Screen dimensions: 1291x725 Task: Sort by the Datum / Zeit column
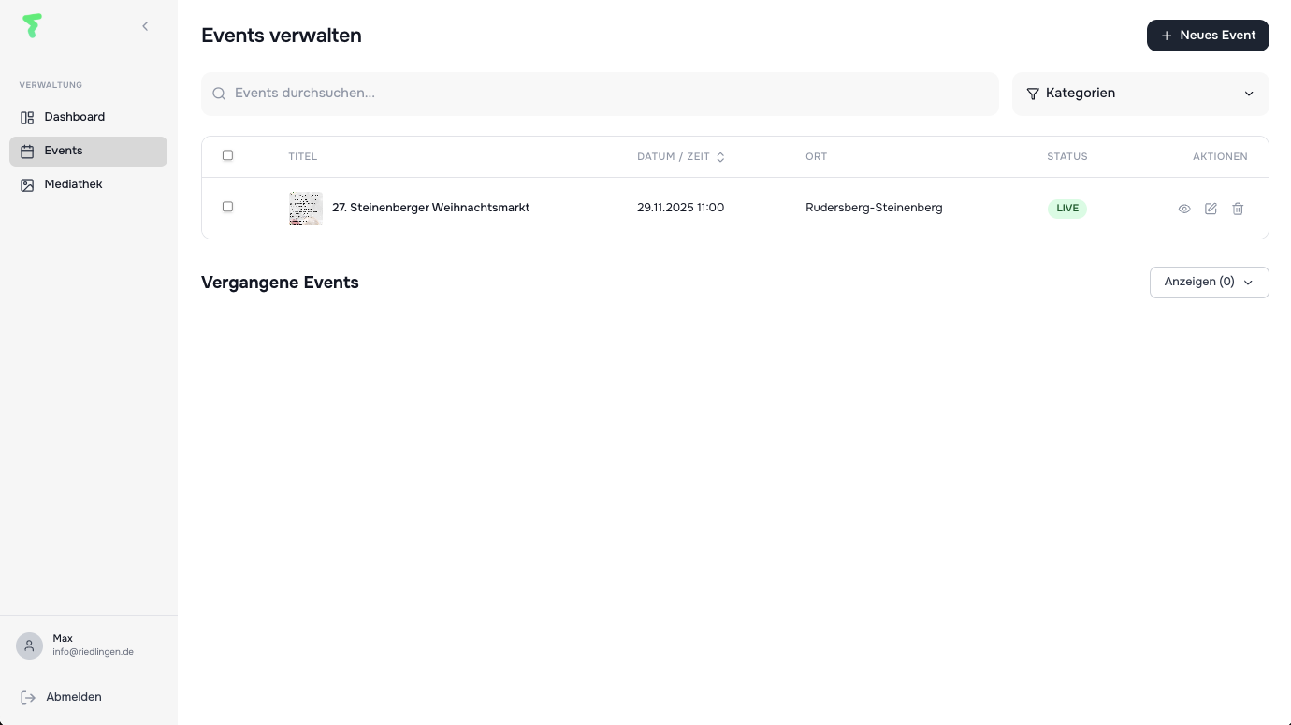point(680,157)
